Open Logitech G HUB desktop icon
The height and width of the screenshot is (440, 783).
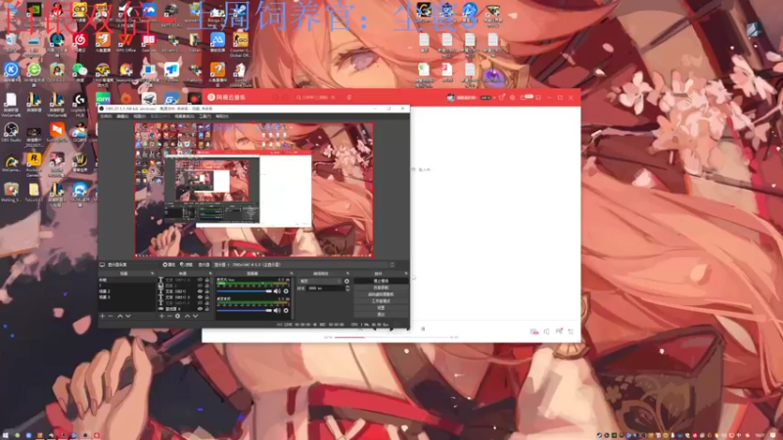click(x=79, y=105)
